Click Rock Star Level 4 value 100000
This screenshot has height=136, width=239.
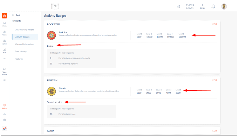tap(171, 37)
